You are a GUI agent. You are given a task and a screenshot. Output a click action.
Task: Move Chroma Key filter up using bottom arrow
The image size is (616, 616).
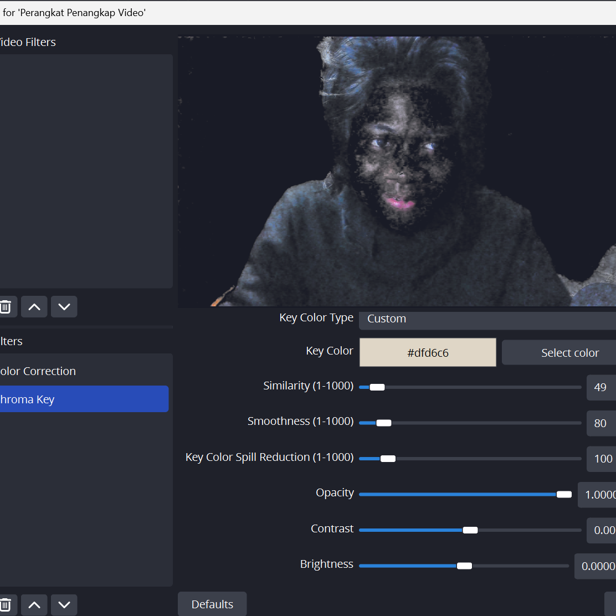(x=34, y=604)
